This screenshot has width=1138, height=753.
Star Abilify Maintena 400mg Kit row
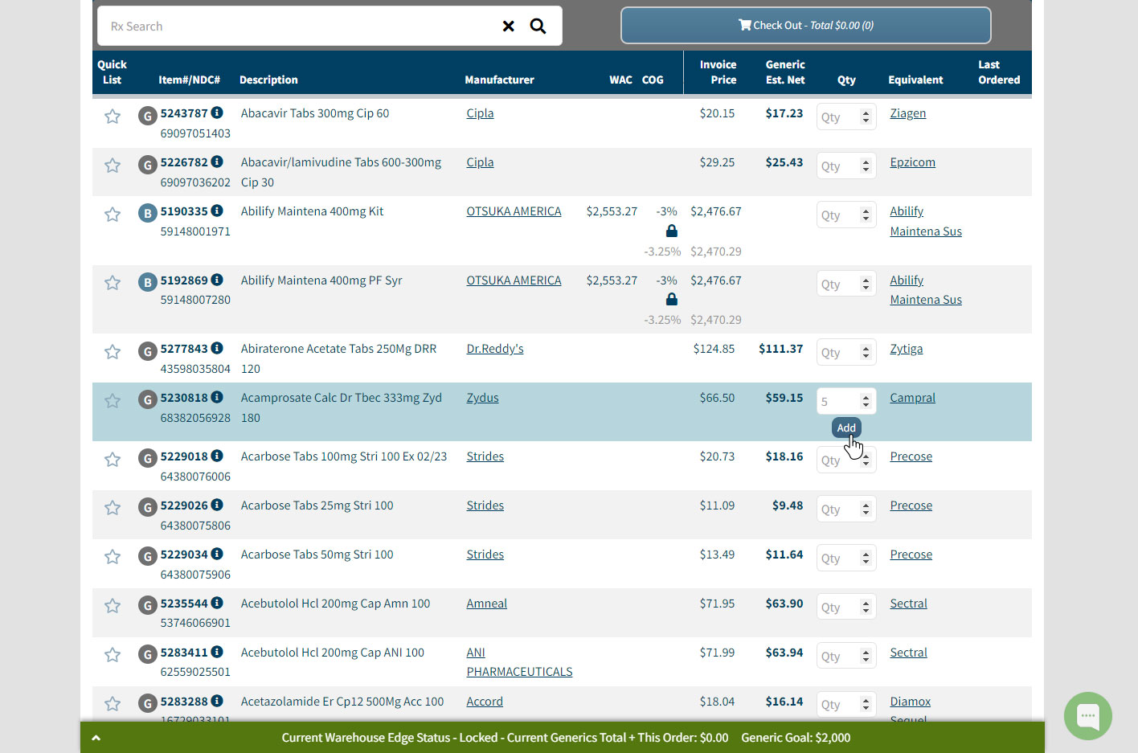pos(113,215)
